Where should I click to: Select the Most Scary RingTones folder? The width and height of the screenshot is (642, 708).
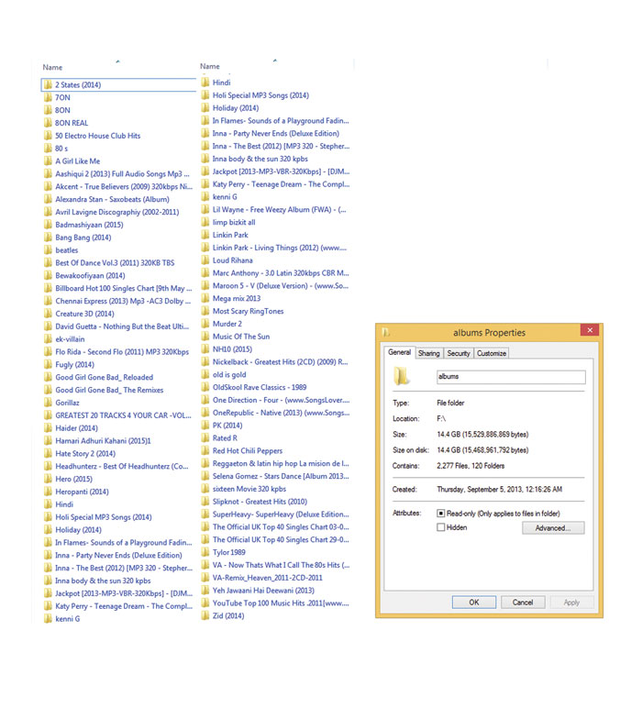pos(249,311)
